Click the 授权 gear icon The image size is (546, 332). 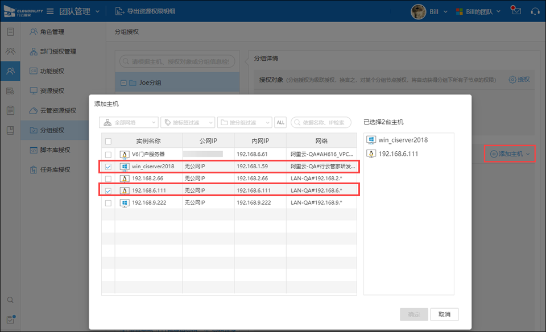coord(512,80)
